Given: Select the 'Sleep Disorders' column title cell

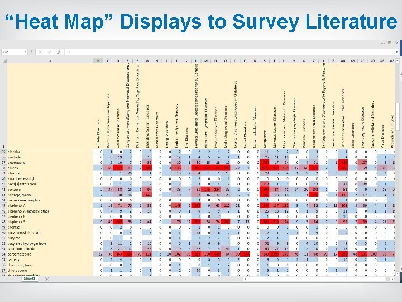Looking at the screenshot, I should 353,106.
